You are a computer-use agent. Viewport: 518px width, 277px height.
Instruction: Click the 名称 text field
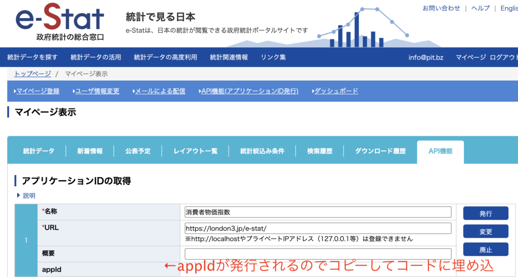(x=318, y=212)
